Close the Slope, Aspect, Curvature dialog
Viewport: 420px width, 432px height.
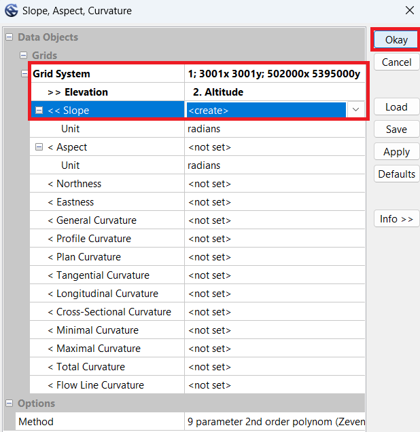[409, 11]
